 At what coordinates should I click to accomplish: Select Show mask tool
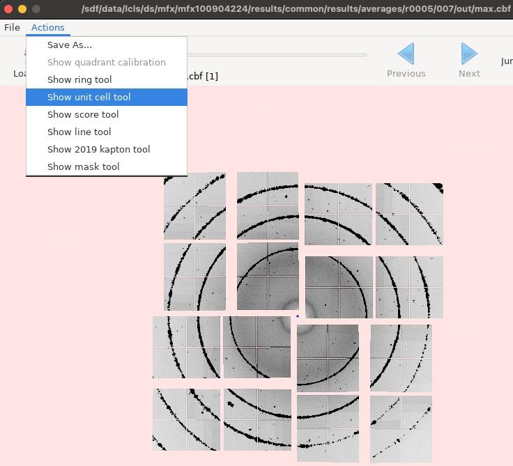(x=107, y=166)
